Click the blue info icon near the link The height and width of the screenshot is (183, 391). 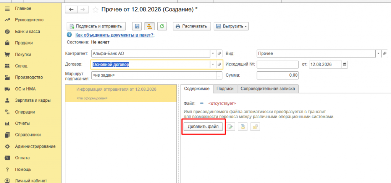tap(69, 35)
